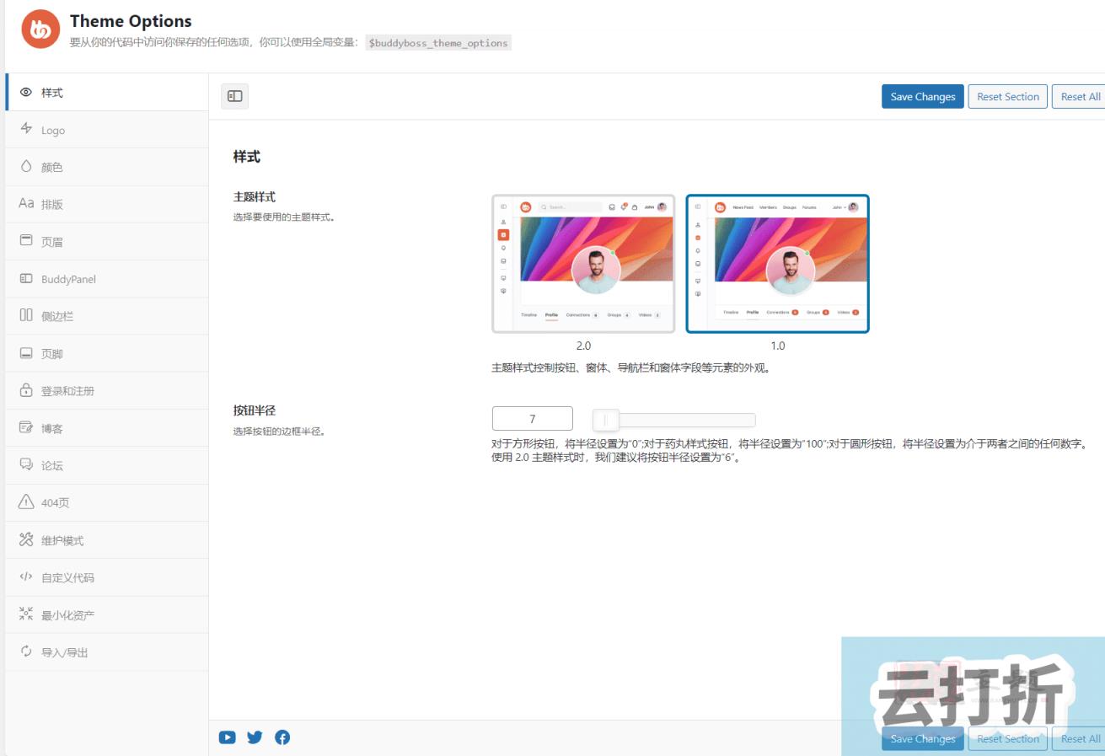The height and width of the screenshot is (756, 1105).
Task: Open the 404页 settings
Action: pyautogui.click(x=107, y=502)
